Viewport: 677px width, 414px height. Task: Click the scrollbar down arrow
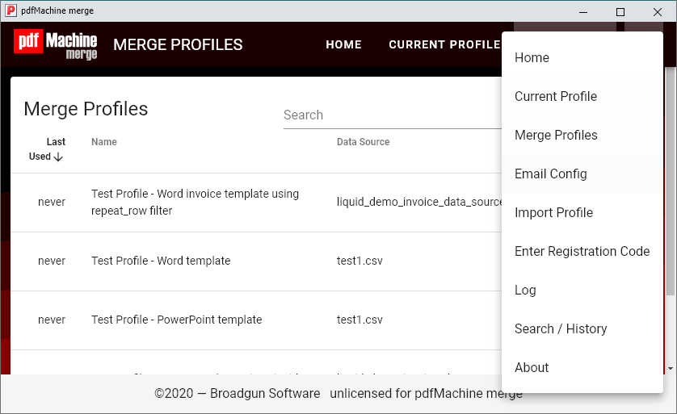[x=670, y=368]
